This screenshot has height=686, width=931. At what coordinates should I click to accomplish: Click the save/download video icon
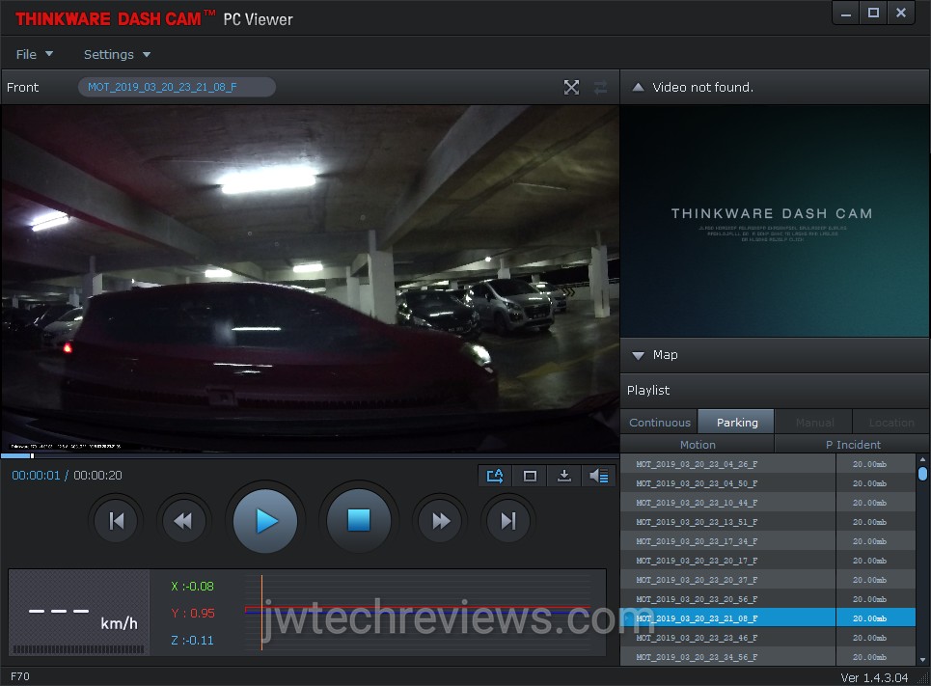click(564, 476)
